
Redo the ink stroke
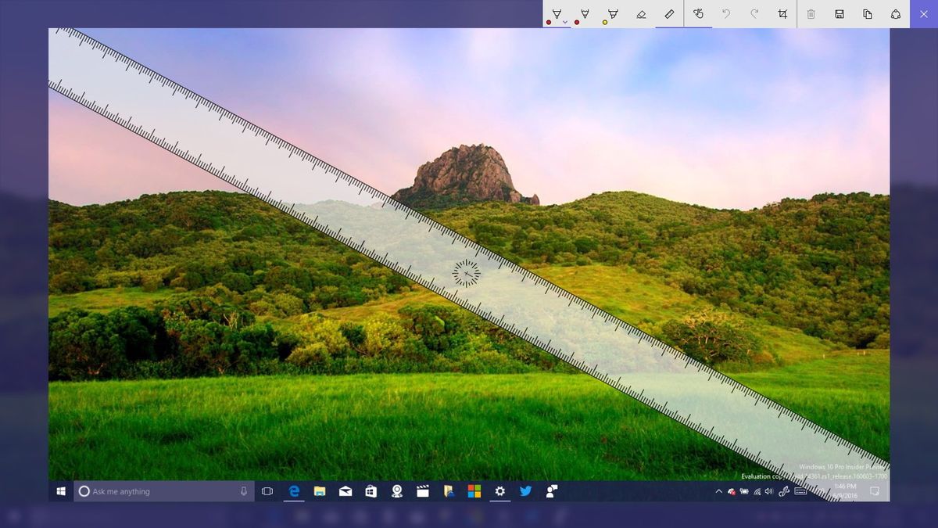pyautogui.click(x=753, y=13)
